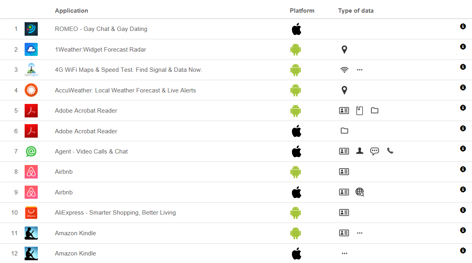Click the web search globe icon for Airbnb

tap(360, 192)
